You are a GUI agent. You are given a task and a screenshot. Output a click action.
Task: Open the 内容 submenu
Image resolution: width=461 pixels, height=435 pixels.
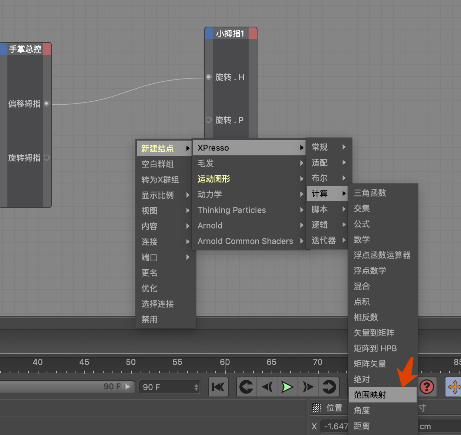[x=164, y=226]
